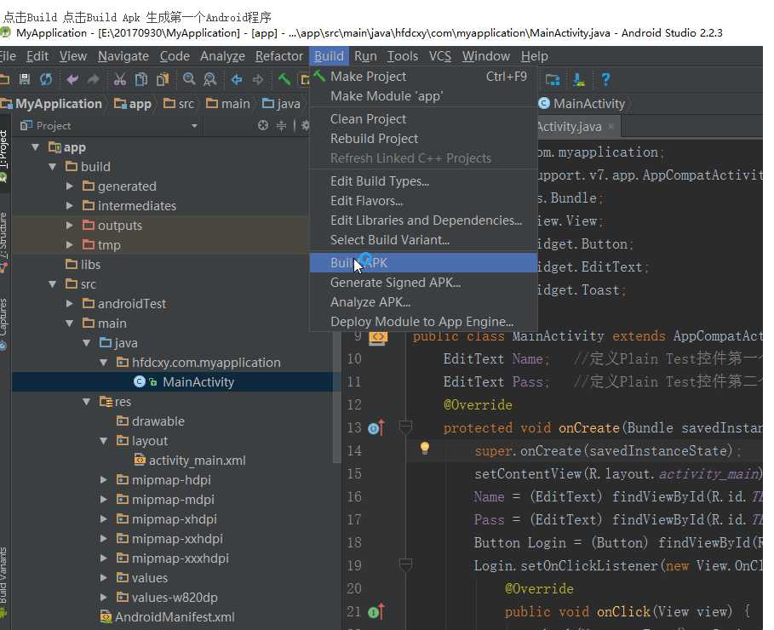This screenshot has width=774, height=630.
Task: Click the Paste toolbar icon
Action: 163,79
